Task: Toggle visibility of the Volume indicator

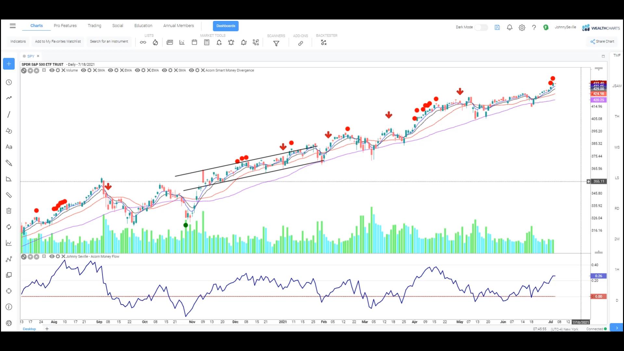Action: click(x=52, y=70)
